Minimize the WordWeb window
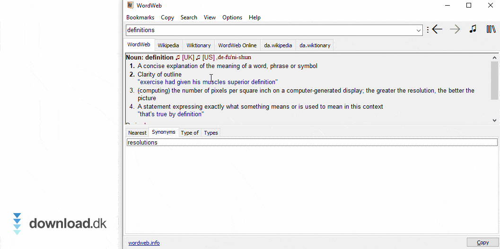Viewport: 500px width, 249px height. [x=447, y=5]
